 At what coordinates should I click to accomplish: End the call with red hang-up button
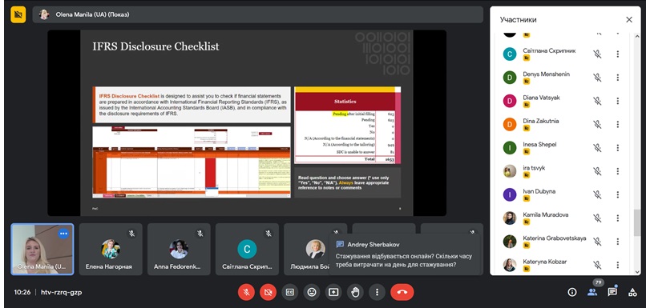(402, 292)
